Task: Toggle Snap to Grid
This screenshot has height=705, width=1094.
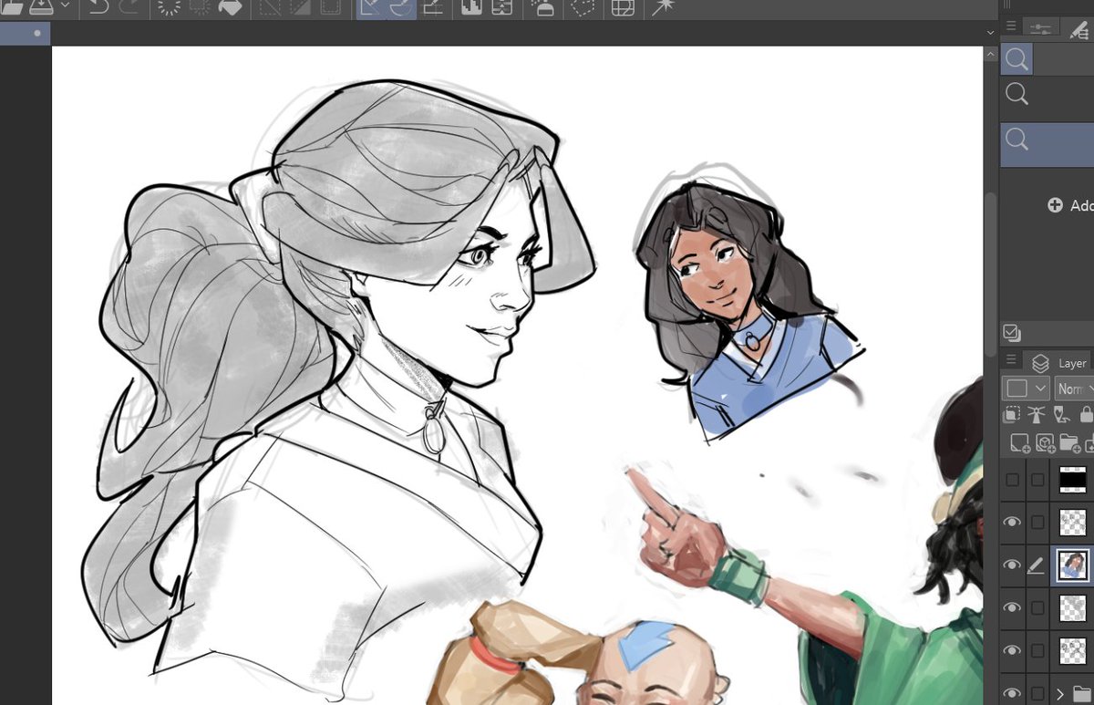Action: coord(433,7)
